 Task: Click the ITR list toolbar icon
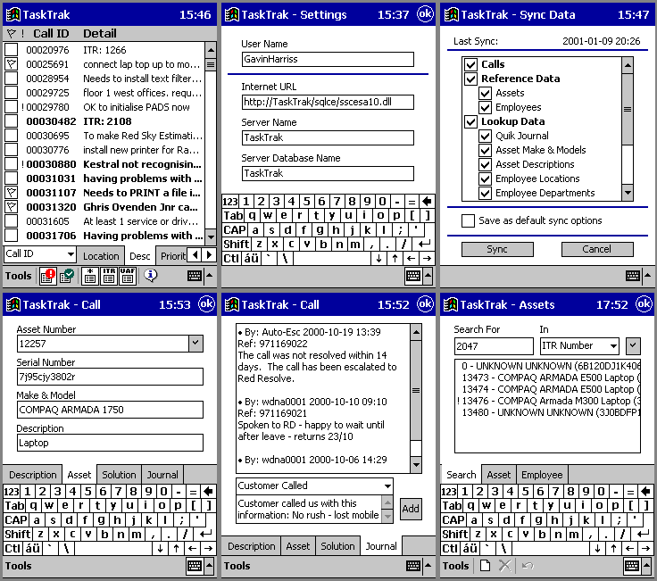point(109,276)
